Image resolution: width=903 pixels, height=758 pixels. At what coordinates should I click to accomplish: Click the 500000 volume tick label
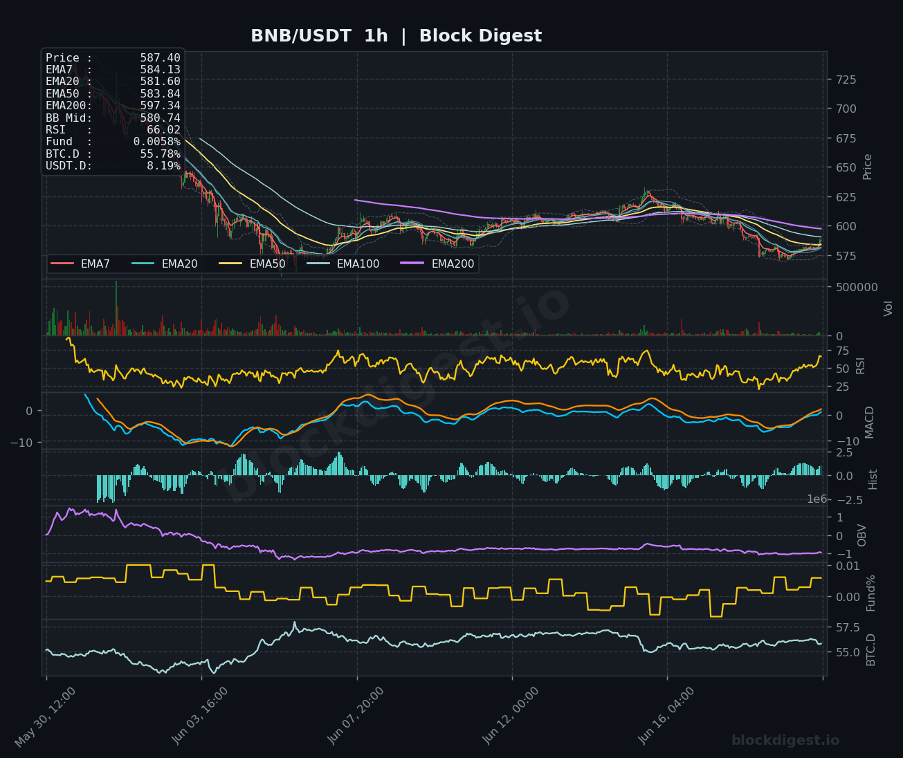pos(856,287)
